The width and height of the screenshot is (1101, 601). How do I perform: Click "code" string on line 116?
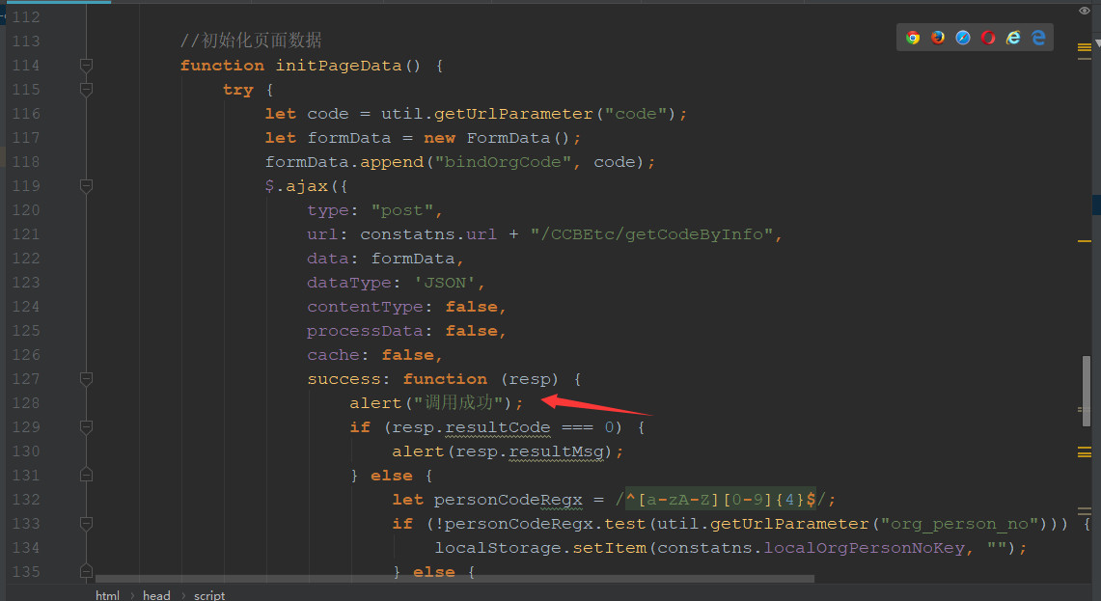636,114
